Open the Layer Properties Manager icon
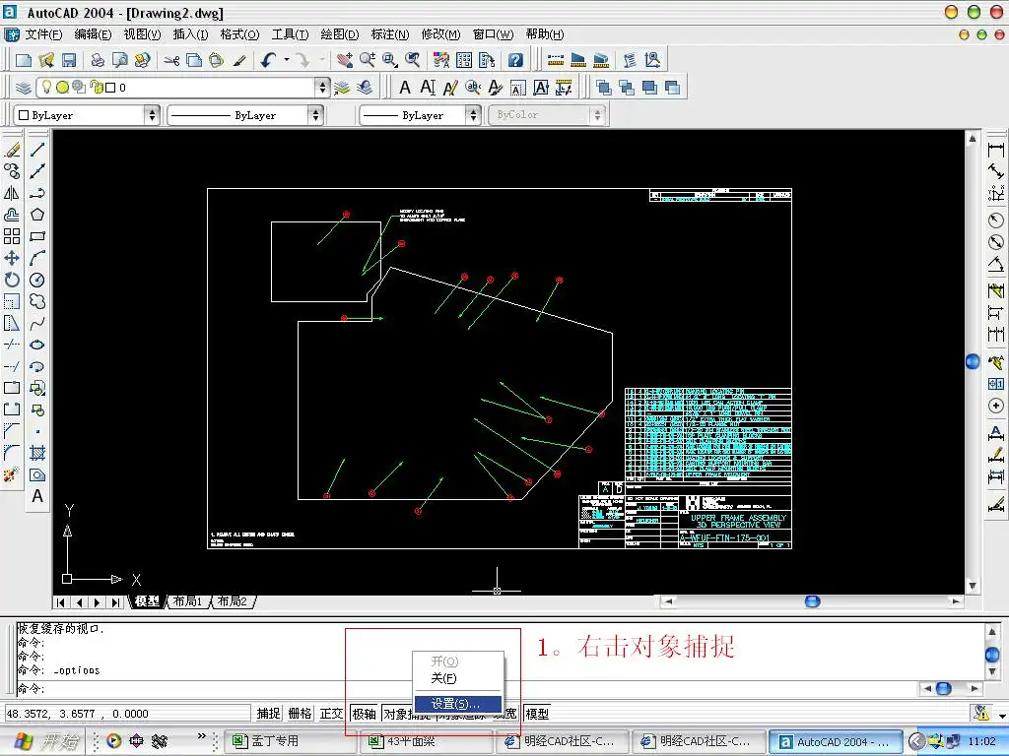The height and width of the screenshot is (756, 1009). pyautogui.click(x=24, y=88)
